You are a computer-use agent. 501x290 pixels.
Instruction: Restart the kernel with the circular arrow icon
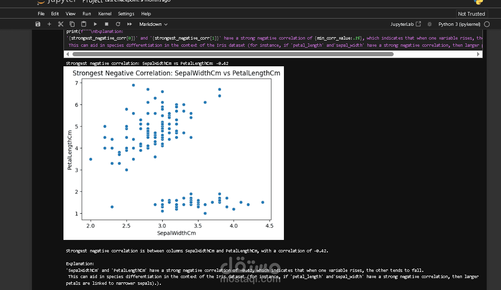(118, 24)
